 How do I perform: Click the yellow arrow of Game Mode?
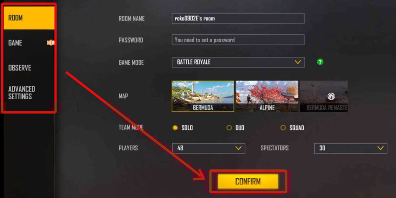(x=298, y=62)
